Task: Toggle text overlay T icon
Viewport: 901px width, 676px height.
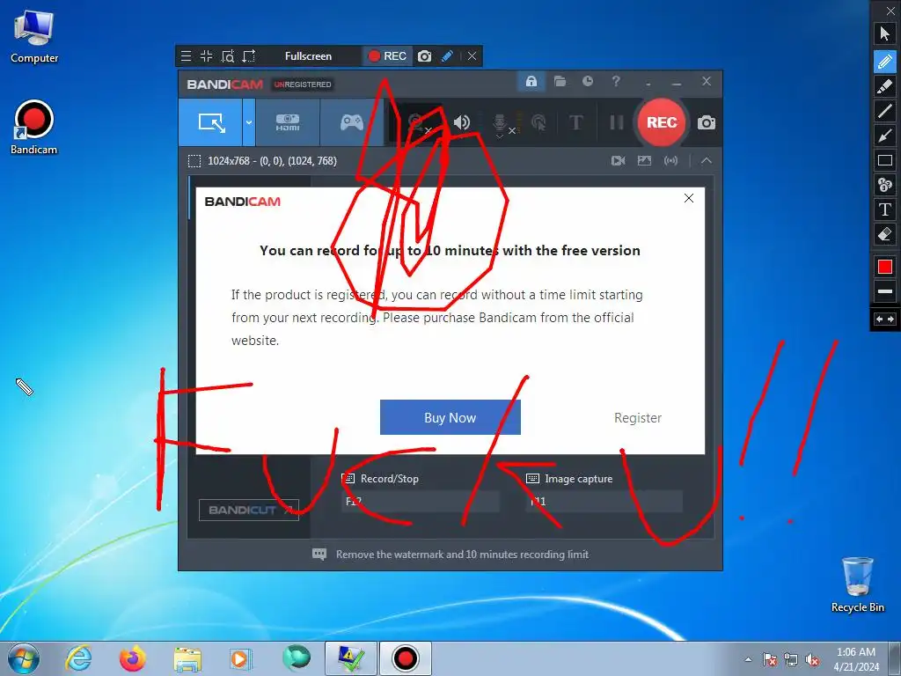Action: click(x=575, y=122)
